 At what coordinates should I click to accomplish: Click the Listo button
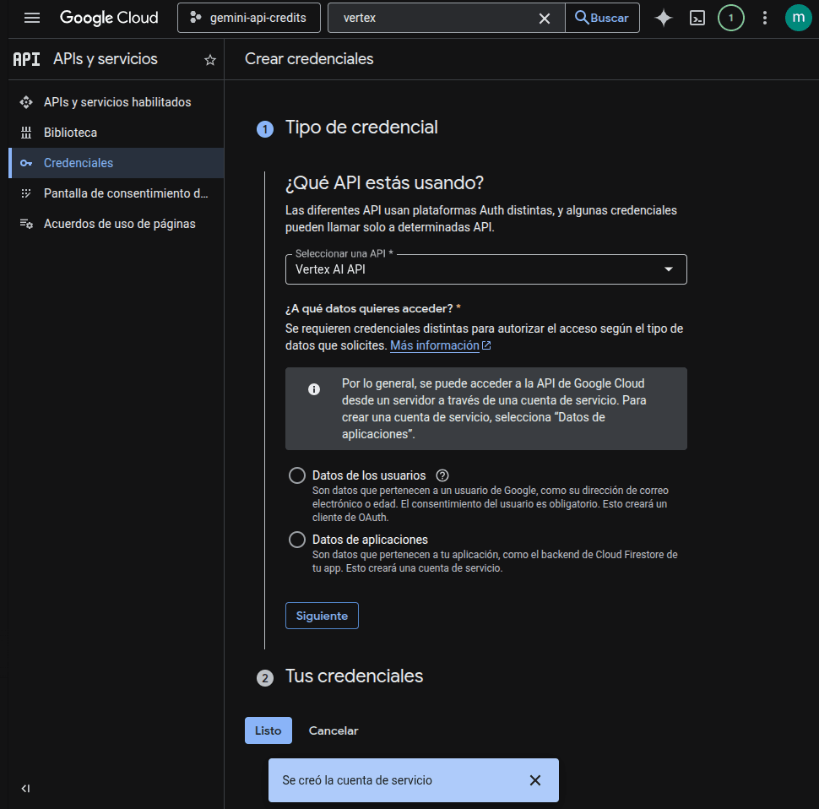(268, 730)
